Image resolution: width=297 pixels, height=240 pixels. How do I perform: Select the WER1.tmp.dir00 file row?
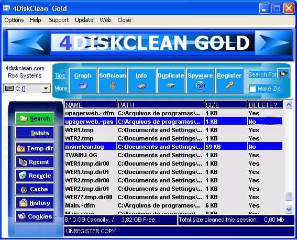pyautogui.click(x=173, y=163)
